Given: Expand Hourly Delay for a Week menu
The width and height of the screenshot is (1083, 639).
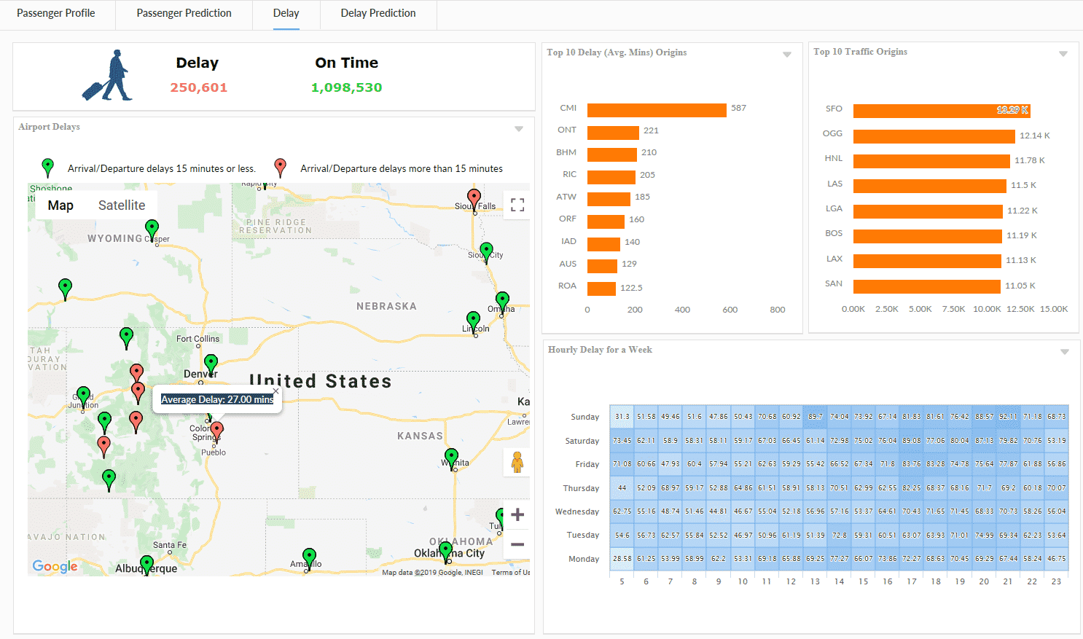Looking at the screenshot, I should (x=1065, y=352).
